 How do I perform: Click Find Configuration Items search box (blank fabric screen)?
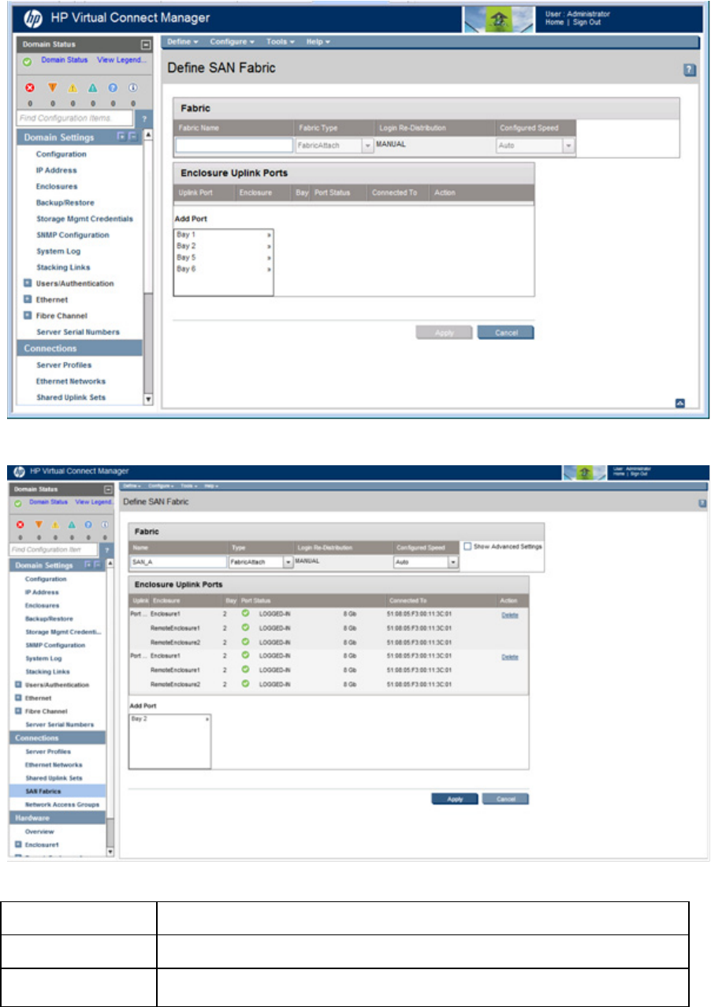point(76,118)
